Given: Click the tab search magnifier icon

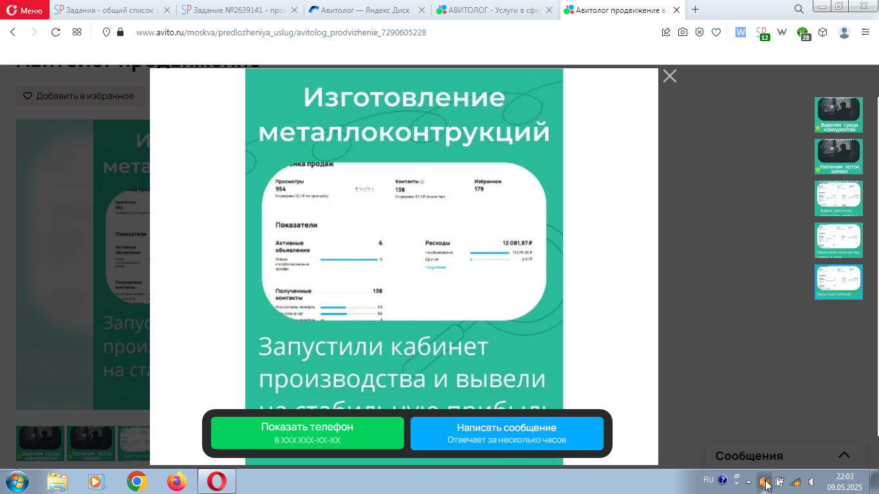Looking at the screenshot, I should [x=799, y=9].
